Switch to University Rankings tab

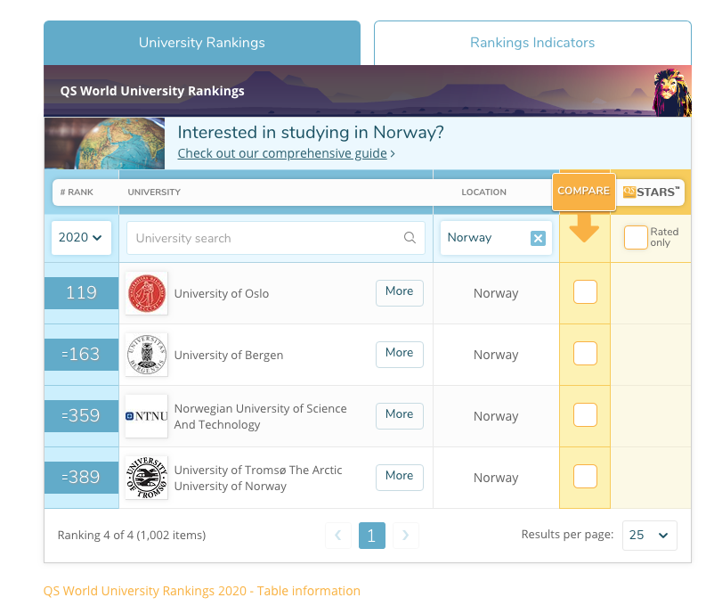point(202,43)
